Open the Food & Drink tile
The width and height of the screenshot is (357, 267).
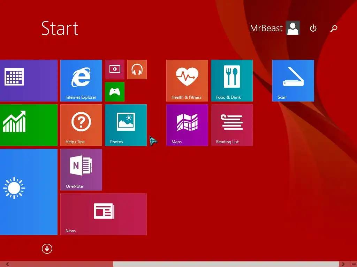click(x=232, y=81)
